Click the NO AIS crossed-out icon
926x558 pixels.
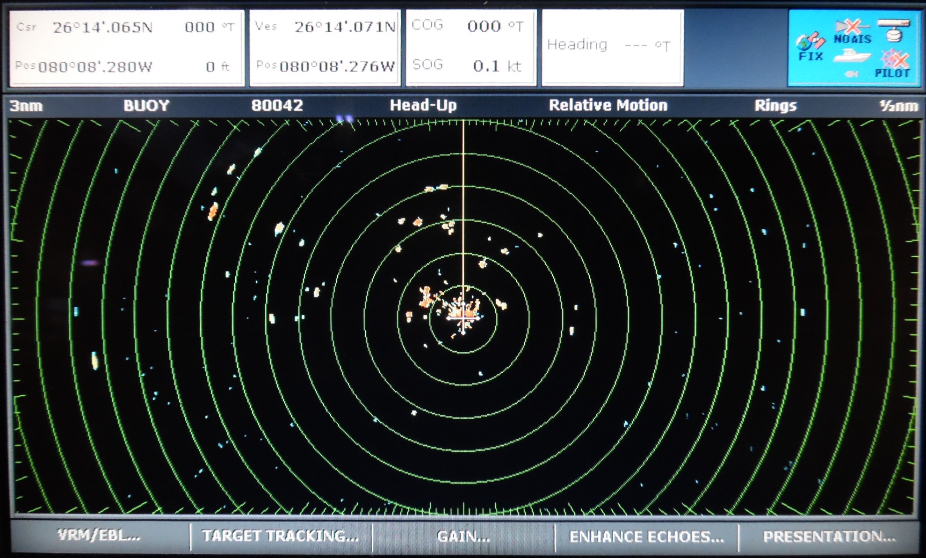pyautogui.click(x=852, y=32)
